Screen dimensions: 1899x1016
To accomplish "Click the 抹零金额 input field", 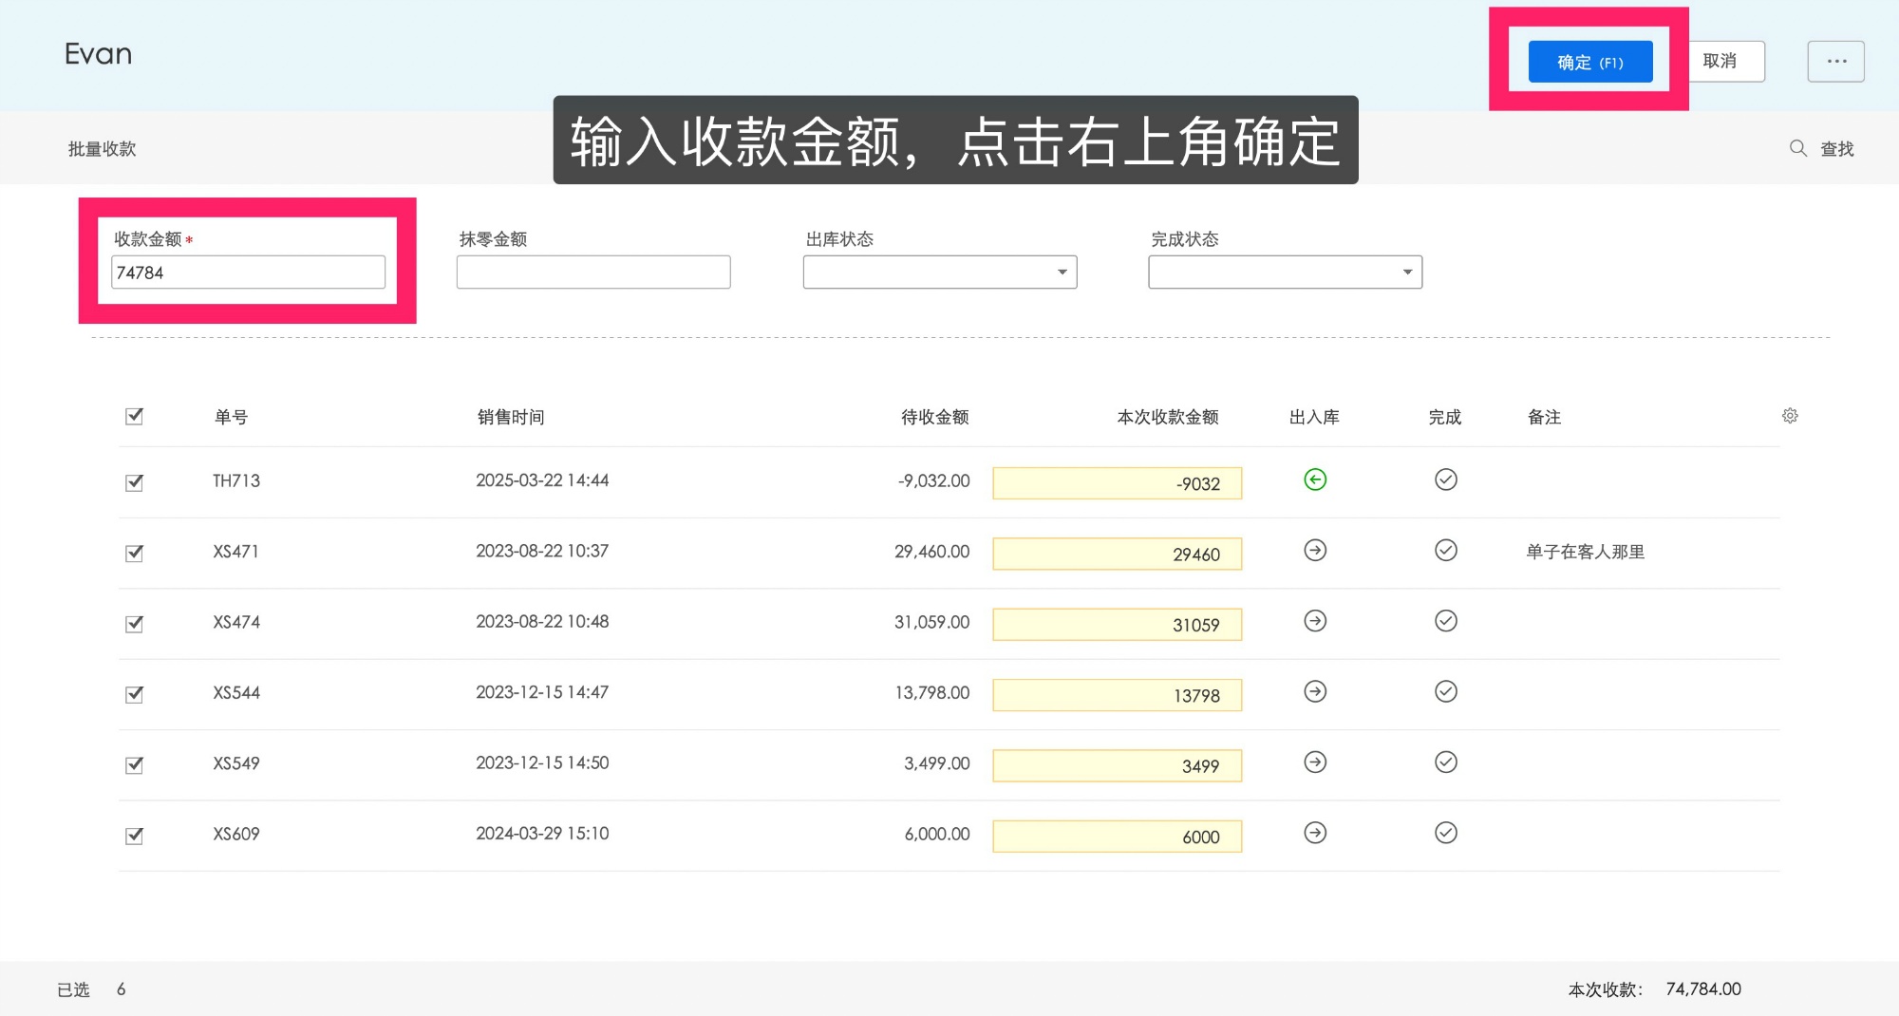I will pyautogui.click(x=593, y=273).
